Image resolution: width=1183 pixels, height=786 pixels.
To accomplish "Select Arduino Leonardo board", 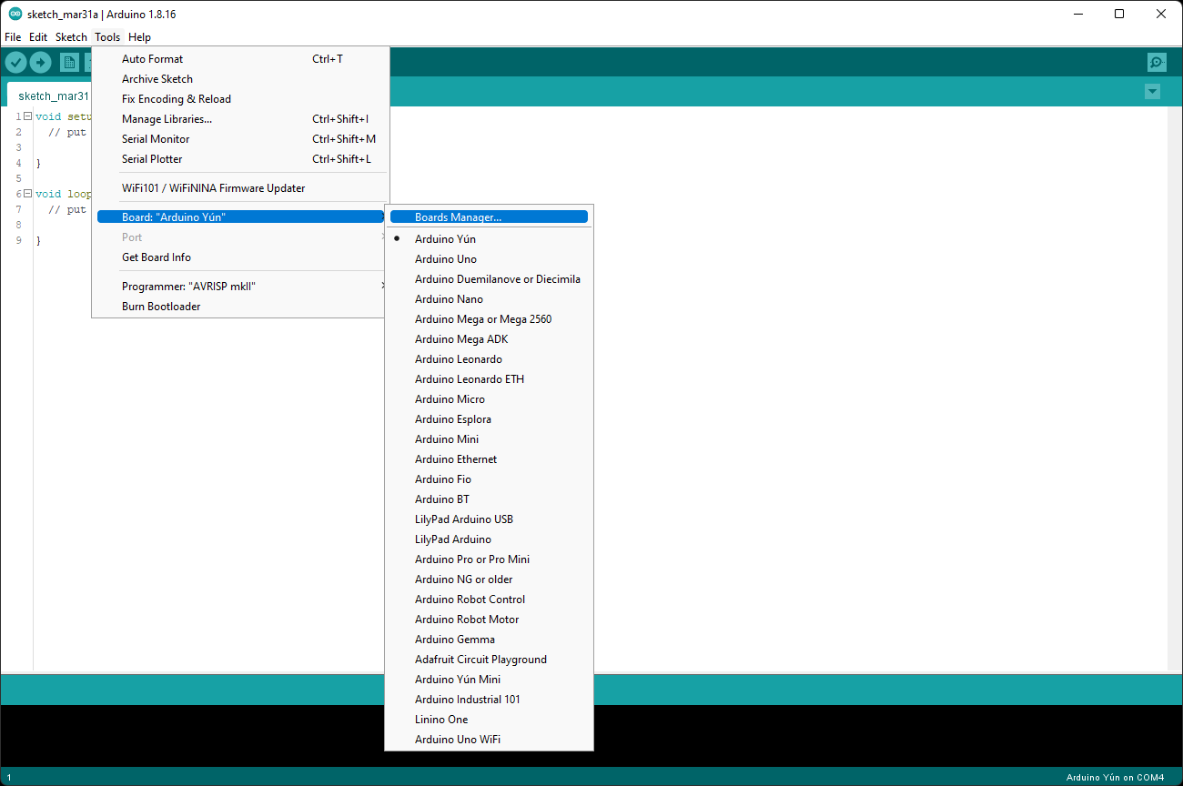I will (489, 359).
